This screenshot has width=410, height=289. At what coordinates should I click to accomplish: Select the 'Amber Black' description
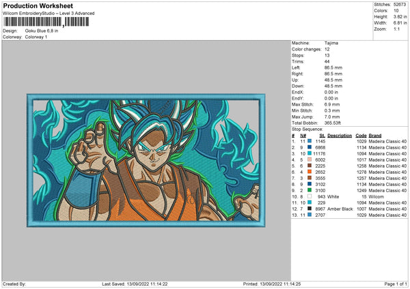pos(340,209)
